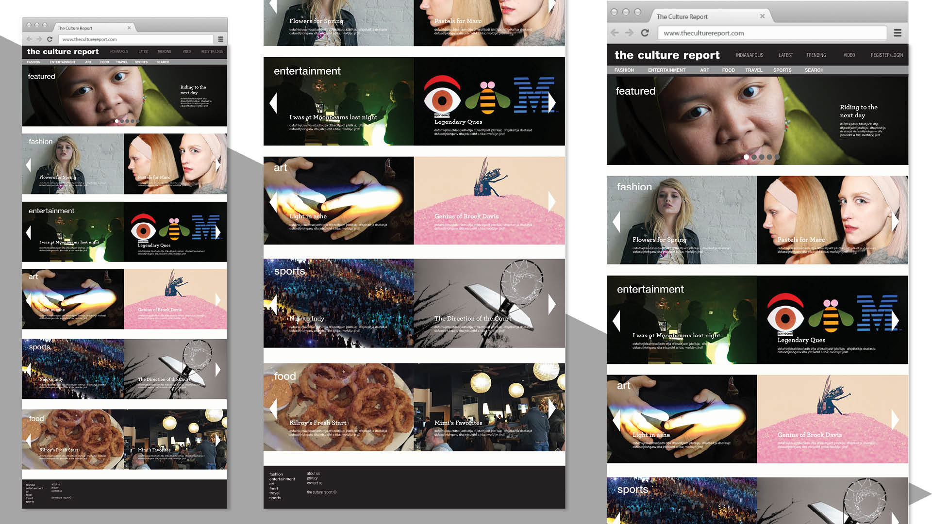The height and width of the screenshot is (524, 932).
Task: Select second featured slide dot in right browser
Action: 754,157
